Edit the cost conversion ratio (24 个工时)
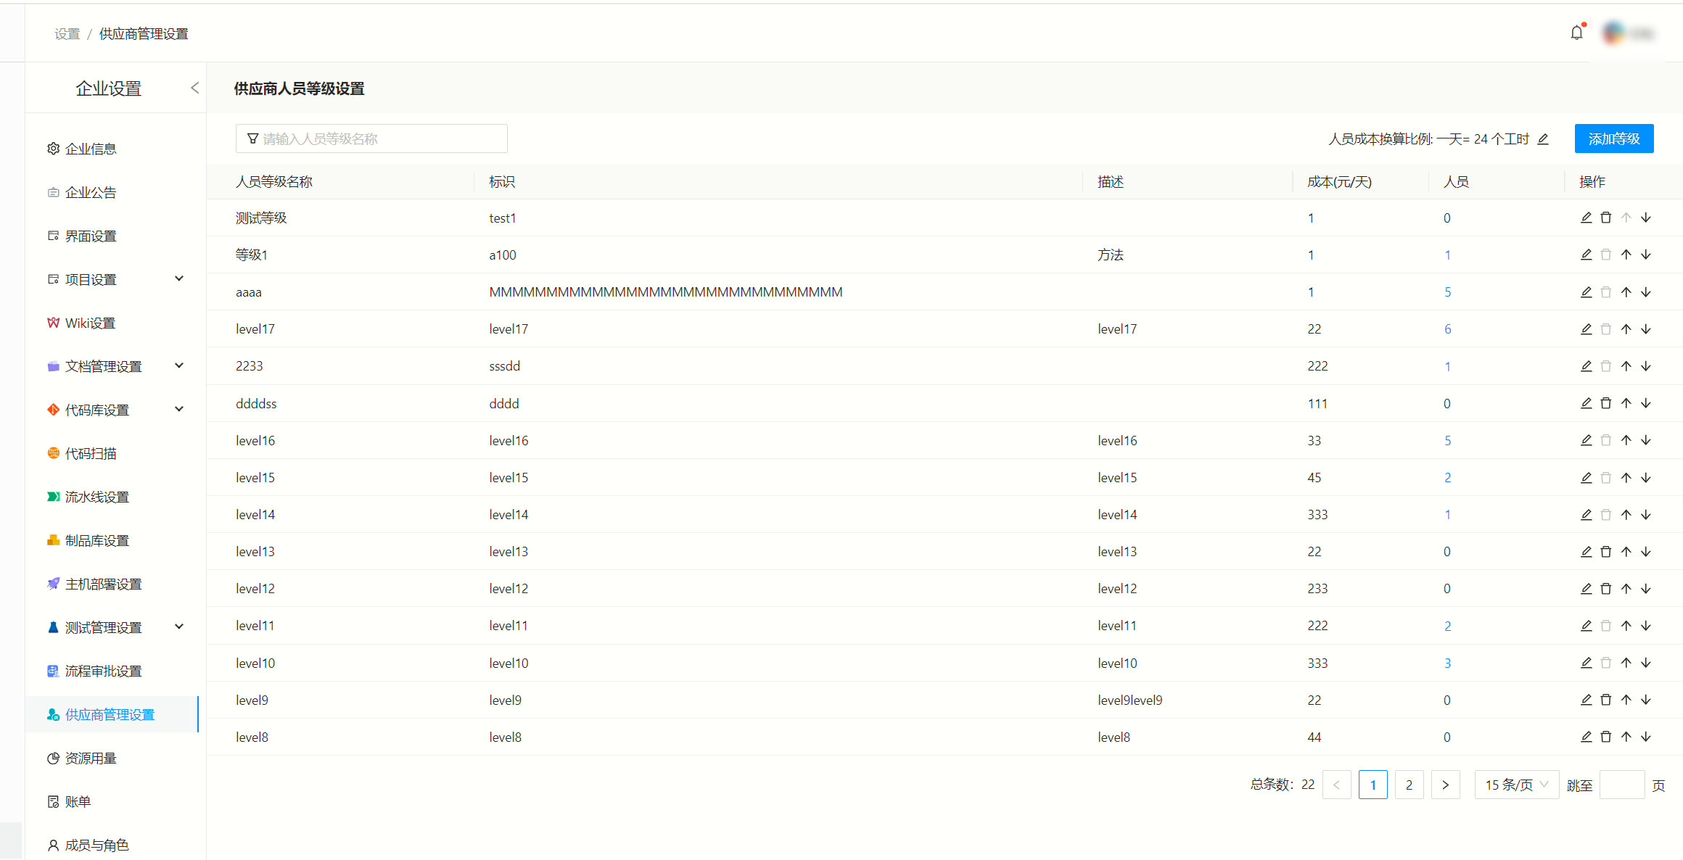This screenshot has height=860, width=1683. (x=1543, y=139)
